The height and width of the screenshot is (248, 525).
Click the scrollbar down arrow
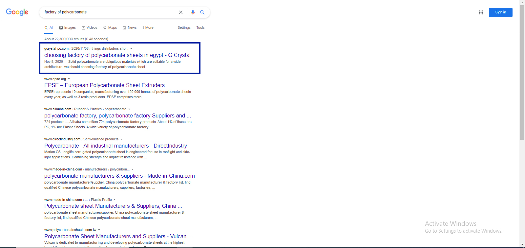(522, 245)
